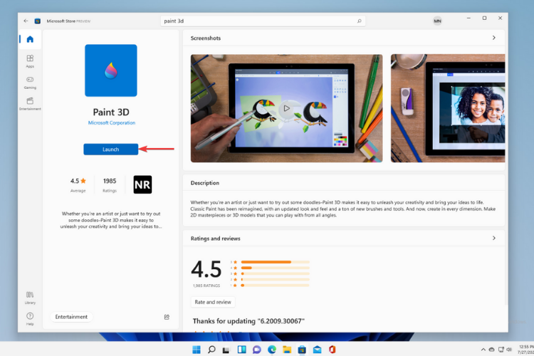Open the MN user profile avatar
The image size is (534, 356).
click(437, 21)
